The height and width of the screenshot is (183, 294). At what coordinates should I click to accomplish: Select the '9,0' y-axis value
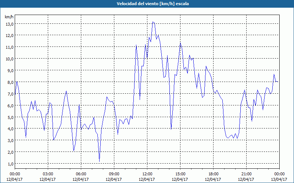10,71
